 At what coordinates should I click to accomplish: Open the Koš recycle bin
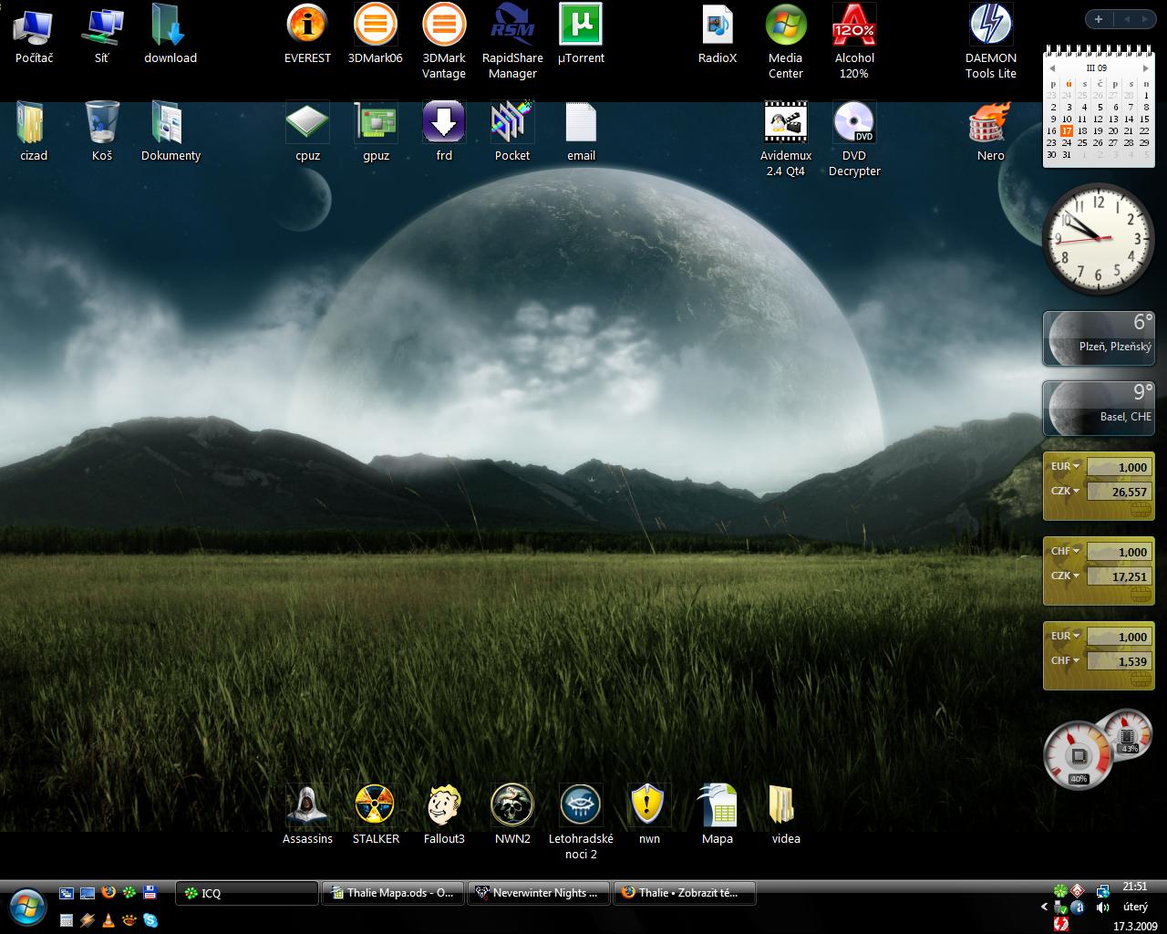[x=102, y=124]
